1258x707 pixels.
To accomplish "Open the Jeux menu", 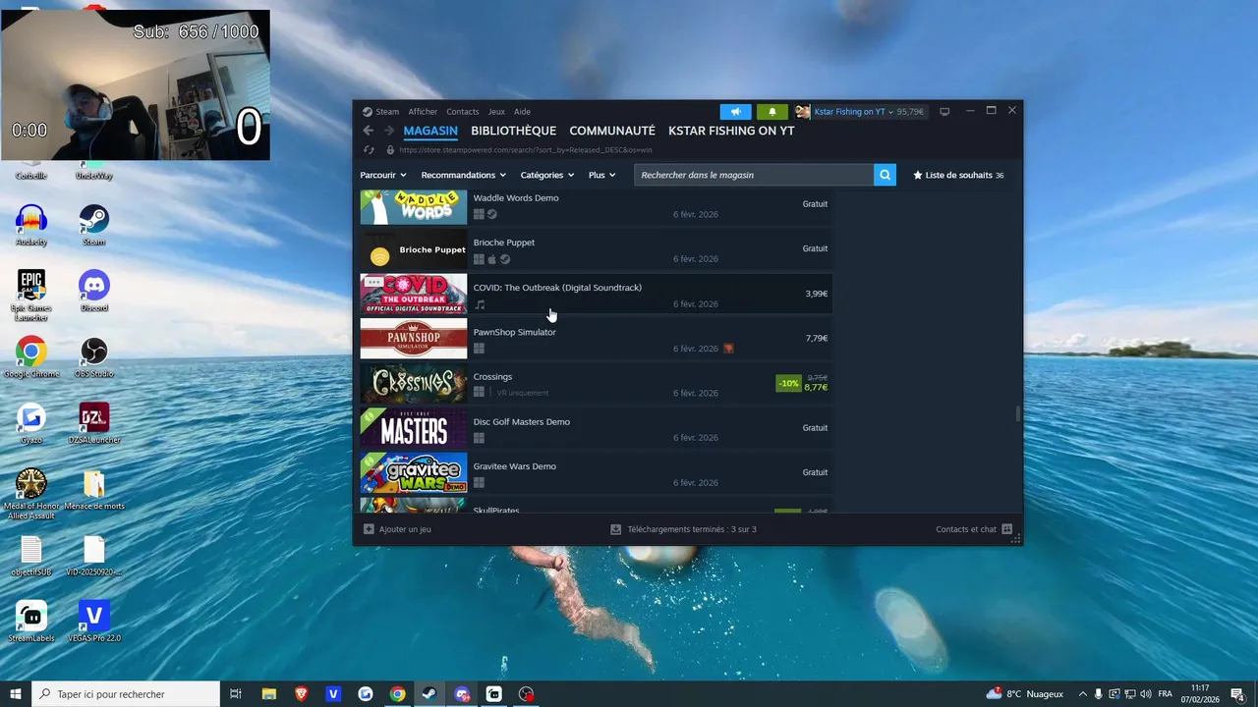I will point(496,112).
